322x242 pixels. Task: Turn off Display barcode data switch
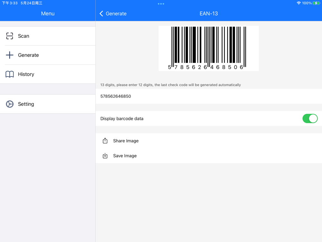tap(310, 118)
